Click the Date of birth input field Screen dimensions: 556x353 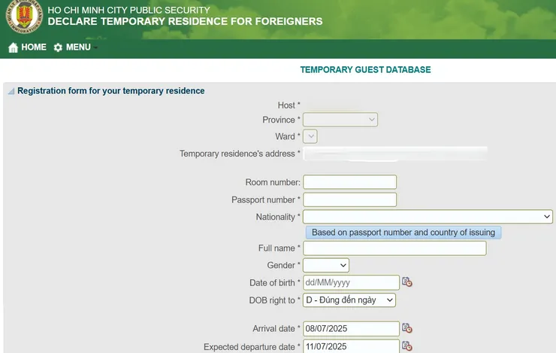pyautogui.click(x=351, y=282)
